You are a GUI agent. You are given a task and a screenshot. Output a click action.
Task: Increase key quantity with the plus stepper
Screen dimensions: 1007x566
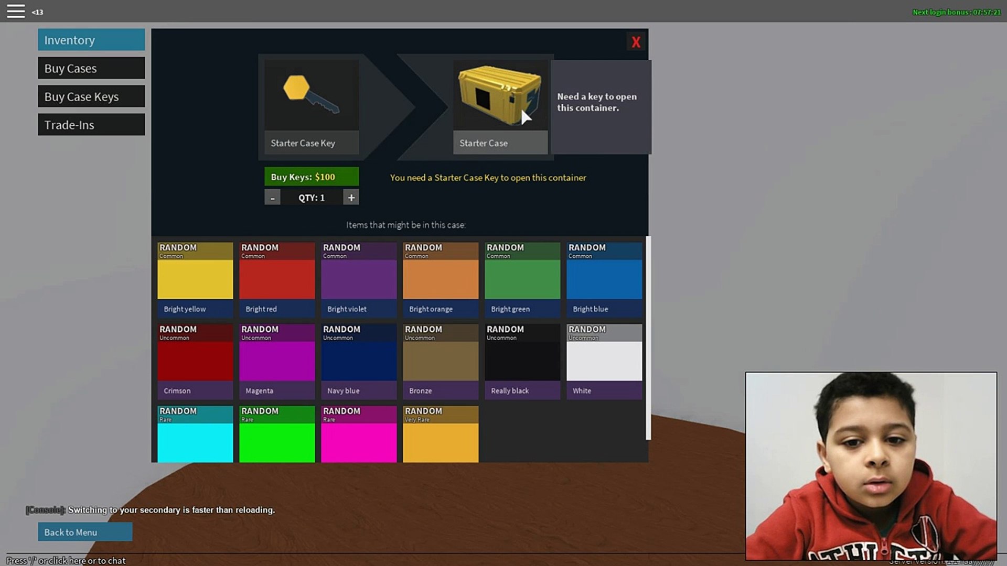pyautogui.click(x=351, y=197)
